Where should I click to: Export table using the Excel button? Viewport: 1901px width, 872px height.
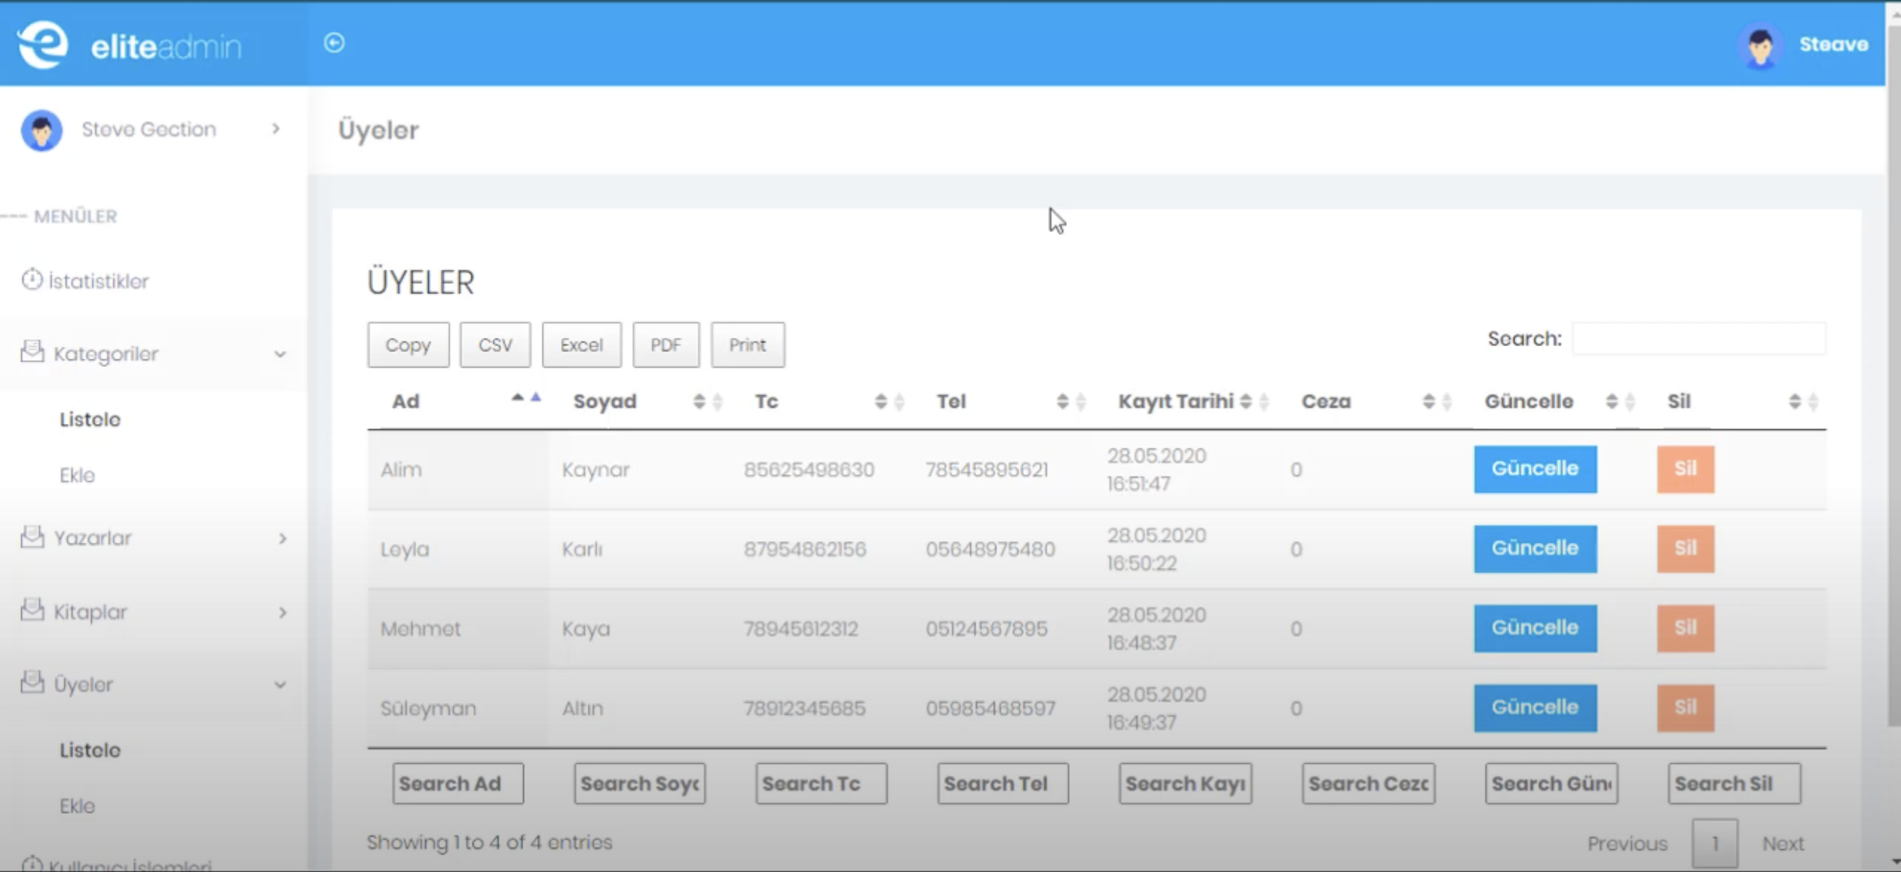point(581,344)
